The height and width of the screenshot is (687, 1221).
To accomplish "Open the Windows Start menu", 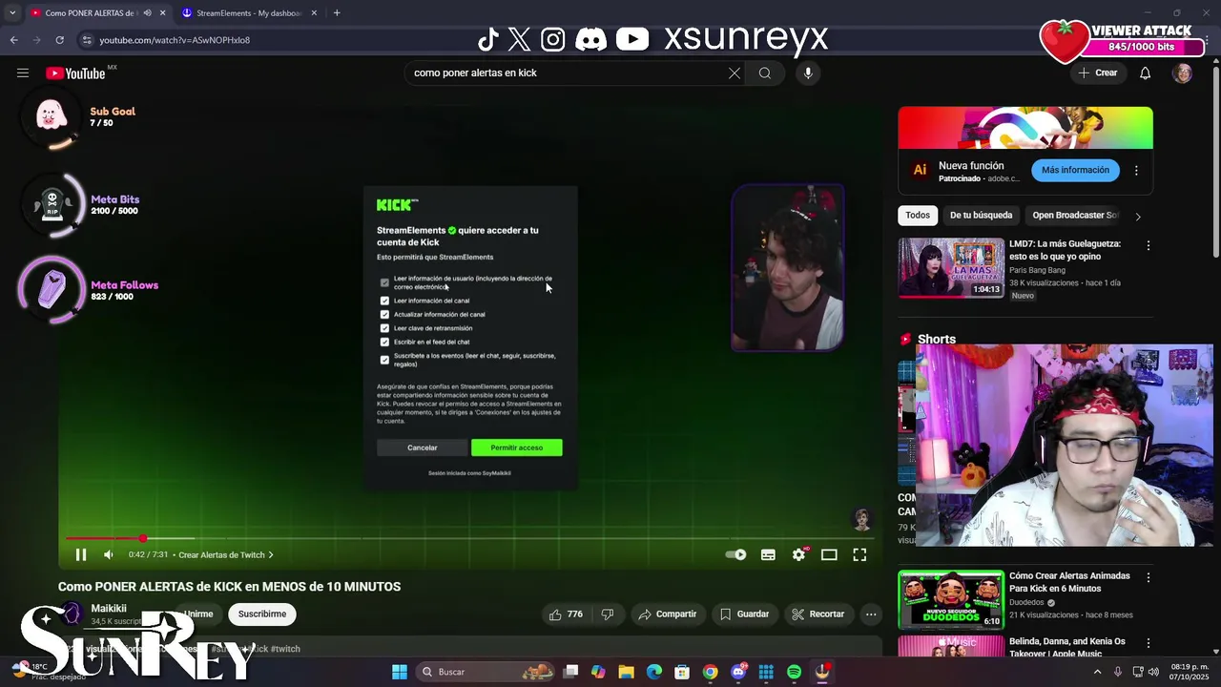I will point(400,672).
